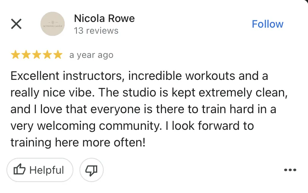
Task: Click the first gold star
Action: pos(16,55)
